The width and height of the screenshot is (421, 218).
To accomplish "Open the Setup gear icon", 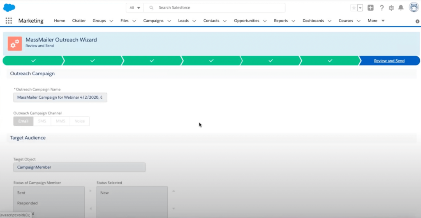I will (391, 8).
